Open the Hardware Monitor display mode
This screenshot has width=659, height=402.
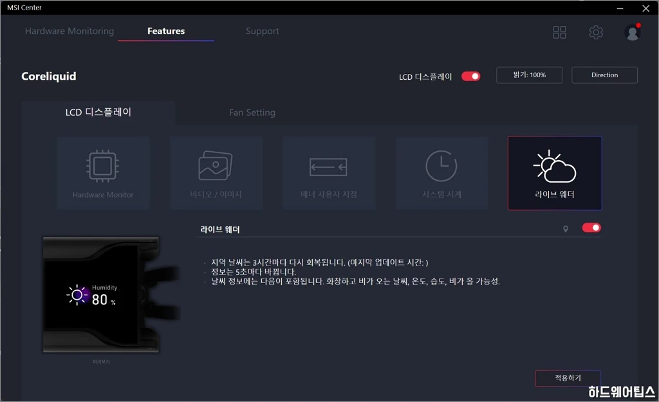click(x=103, y=172)
